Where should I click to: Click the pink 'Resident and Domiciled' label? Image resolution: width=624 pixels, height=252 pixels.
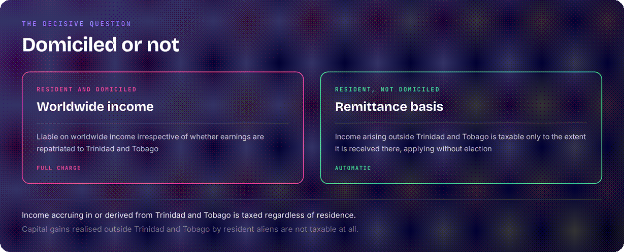click(x=86, y=90)
